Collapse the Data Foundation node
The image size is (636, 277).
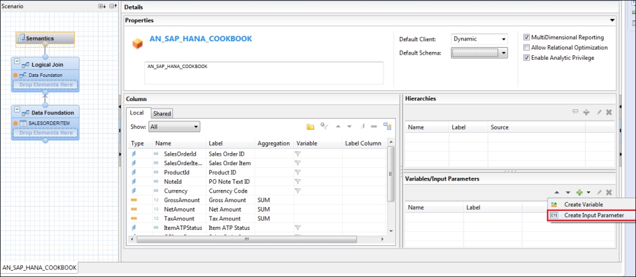(17, 110)
